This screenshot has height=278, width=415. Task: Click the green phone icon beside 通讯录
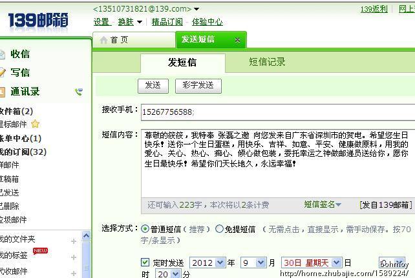[79, 92]
